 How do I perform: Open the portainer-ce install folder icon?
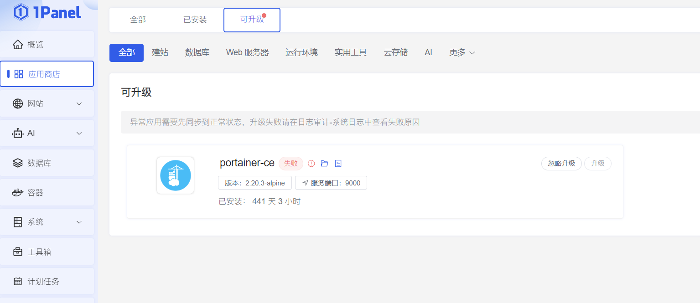(x=325, y=163)
